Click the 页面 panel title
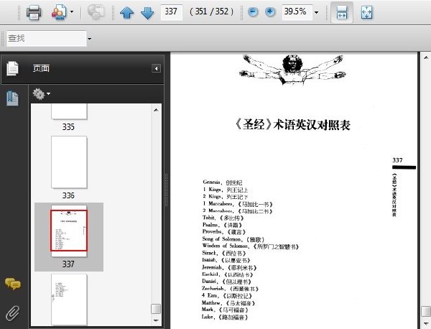The width and height of the screenshot is (431, 329). point(41,68)
